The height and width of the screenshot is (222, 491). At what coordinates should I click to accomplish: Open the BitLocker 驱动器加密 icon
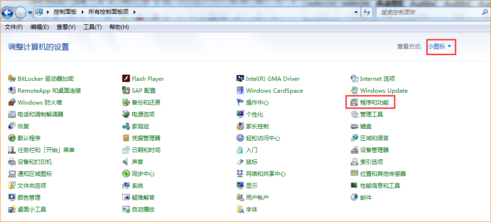click(x=12, y=79)
